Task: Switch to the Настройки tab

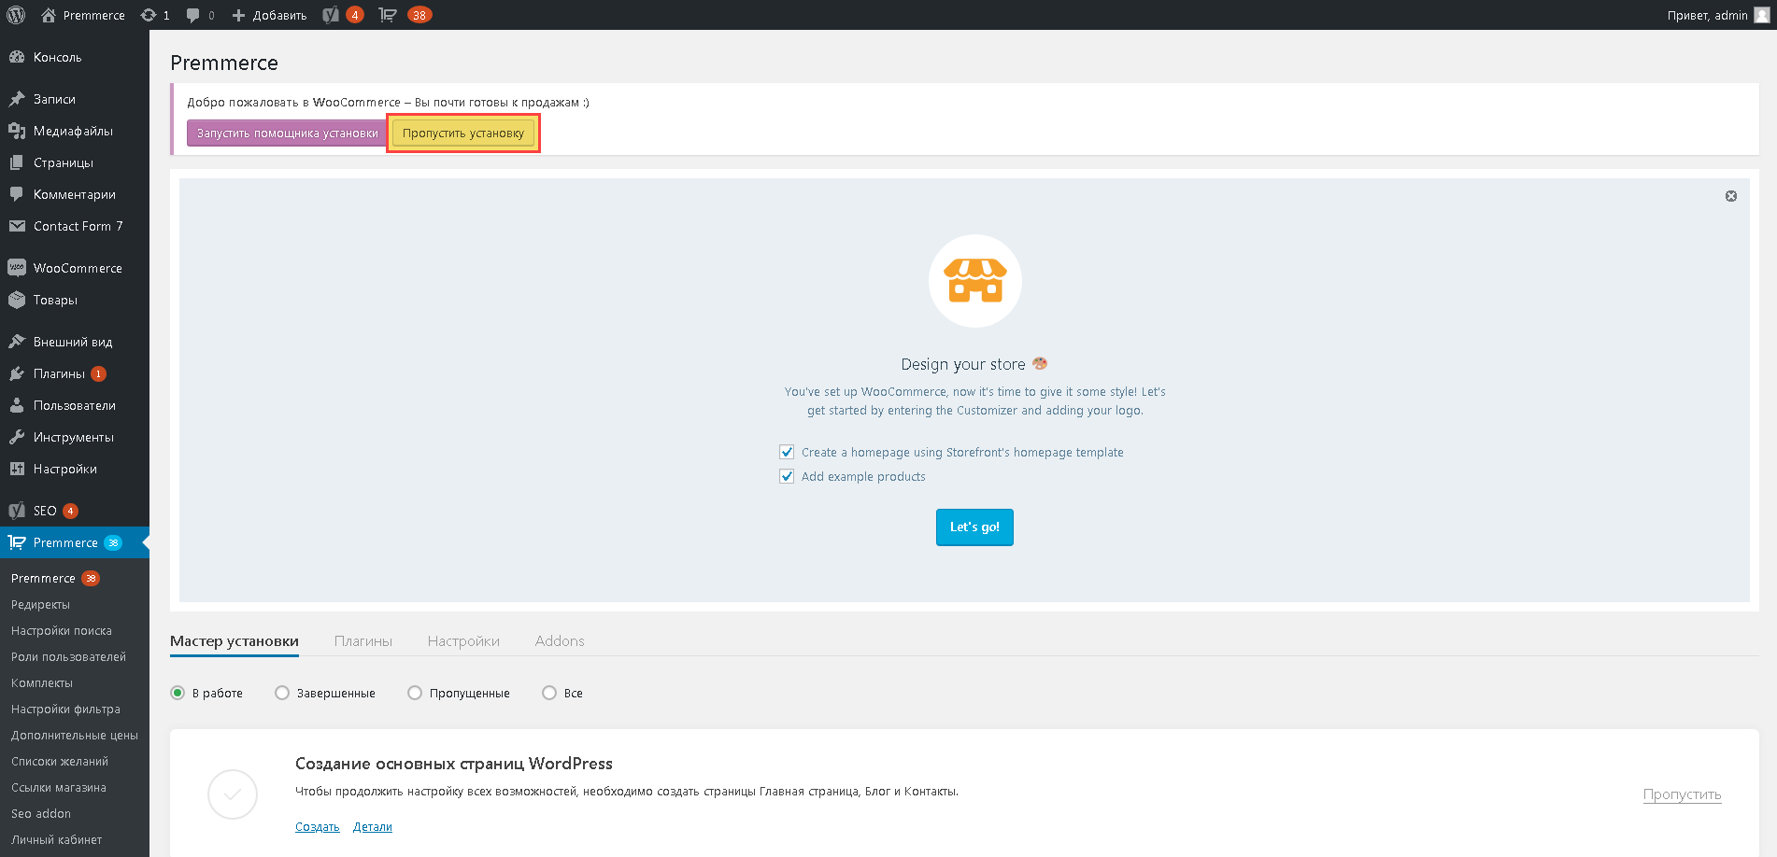Action: point(463,641)
